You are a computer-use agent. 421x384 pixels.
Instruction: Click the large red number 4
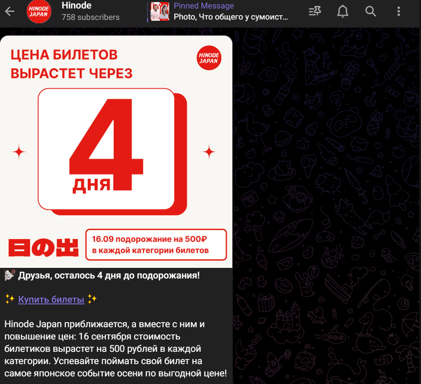click(106, 145)
